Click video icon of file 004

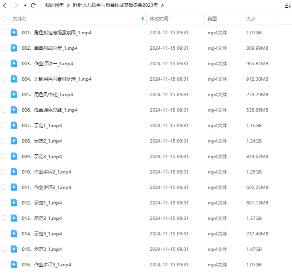pos(14,79)
